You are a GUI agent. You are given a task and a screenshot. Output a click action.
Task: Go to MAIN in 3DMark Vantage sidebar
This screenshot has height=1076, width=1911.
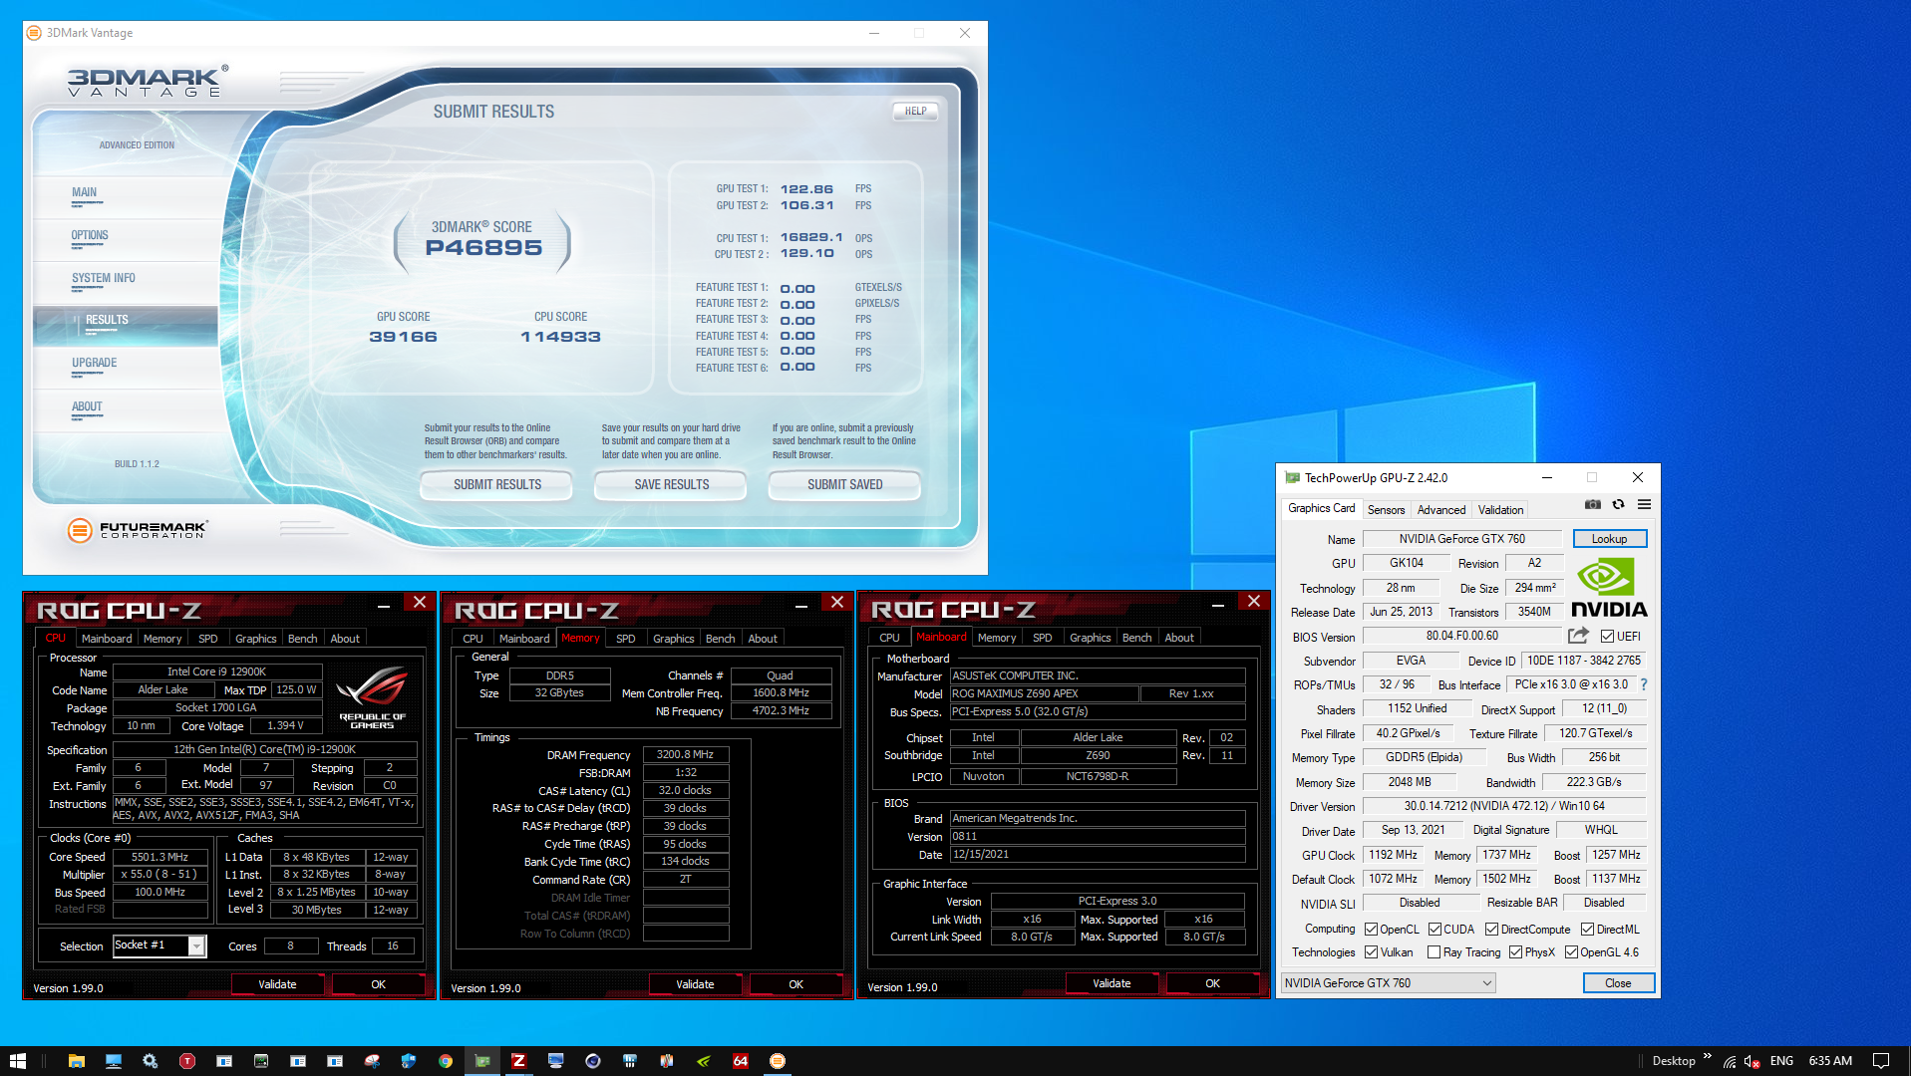pyautogui.click(x=85, y=193)
